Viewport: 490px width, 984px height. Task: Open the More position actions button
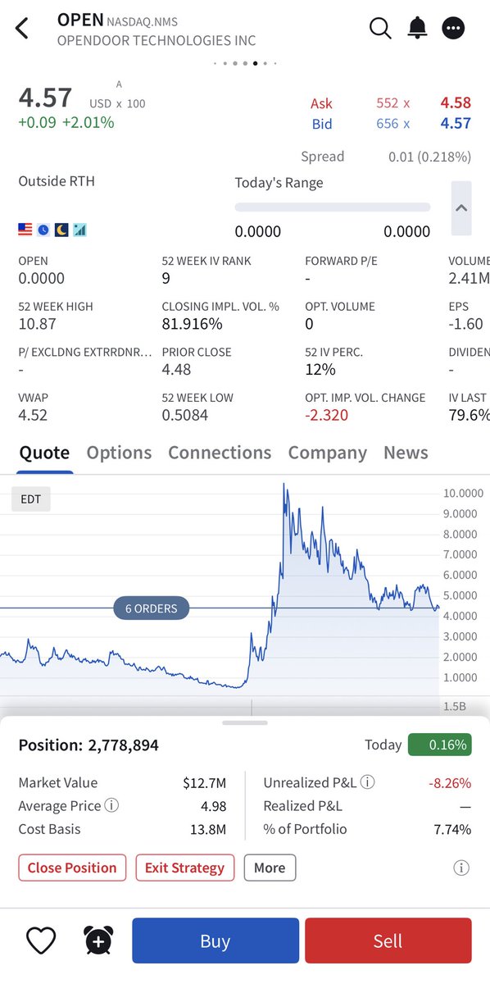(x=270, y=868)
